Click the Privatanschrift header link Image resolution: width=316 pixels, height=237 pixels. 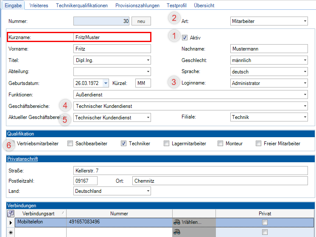click(22, 159)
